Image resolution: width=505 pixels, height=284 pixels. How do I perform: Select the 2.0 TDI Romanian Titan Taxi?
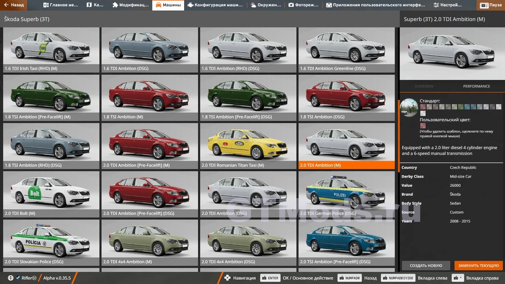point(248,146)
